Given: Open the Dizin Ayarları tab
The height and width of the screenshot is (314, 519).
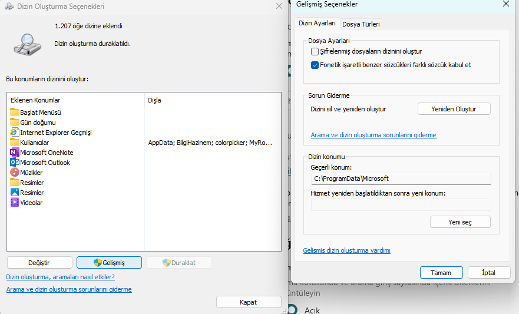Looking at the screenshot, I should click(317, 24).
